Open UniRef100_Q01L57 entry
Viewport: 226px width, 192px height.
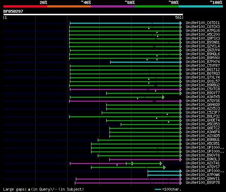[x=203, y=81]
